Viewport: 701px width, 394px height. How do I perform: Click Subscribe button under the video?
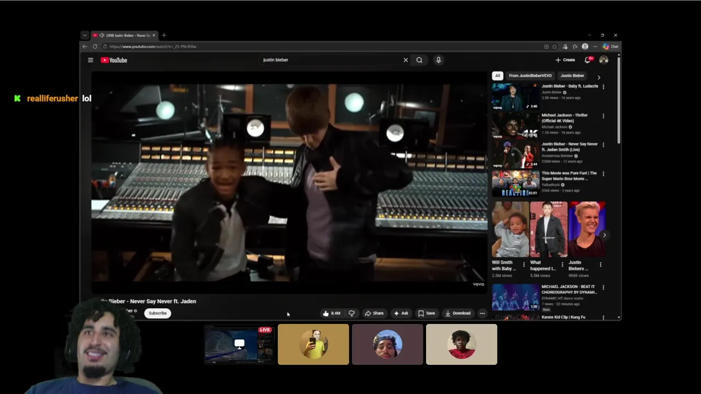[x=157, y=313]
